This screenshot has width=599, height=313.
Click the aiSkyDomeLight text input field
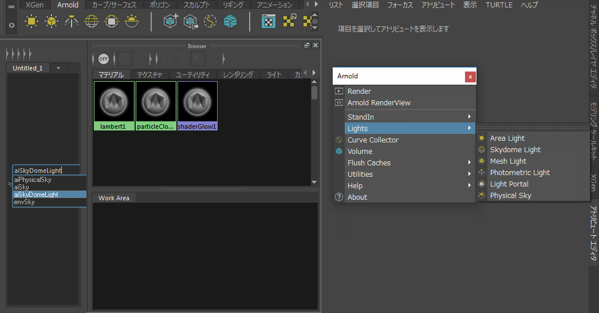[46, 171]
